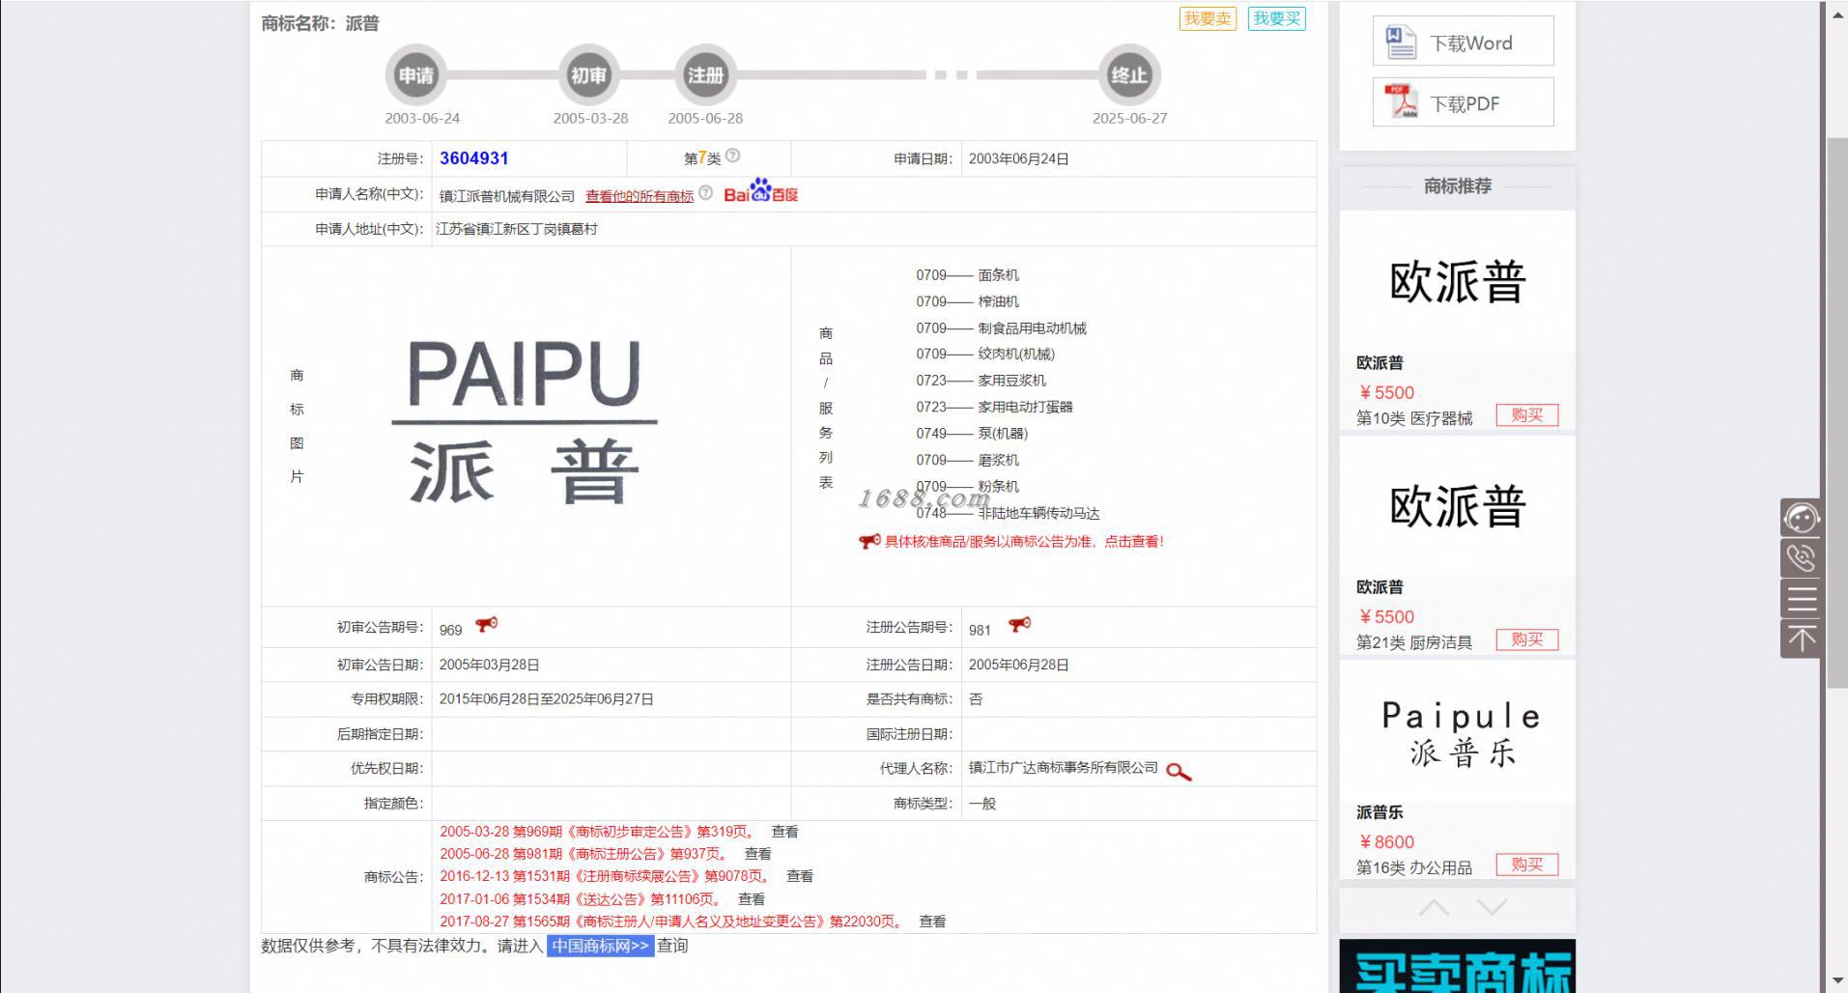Download the trademark as Word
The width and height of the screenshot is (1848, 993).
(x=1463, y=42)
